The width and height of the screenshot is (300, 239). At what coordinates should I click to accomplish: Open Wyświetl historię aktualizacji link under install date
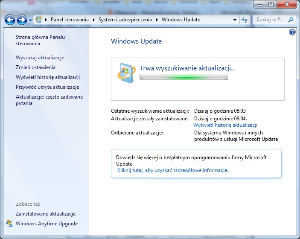coord(225,125)
